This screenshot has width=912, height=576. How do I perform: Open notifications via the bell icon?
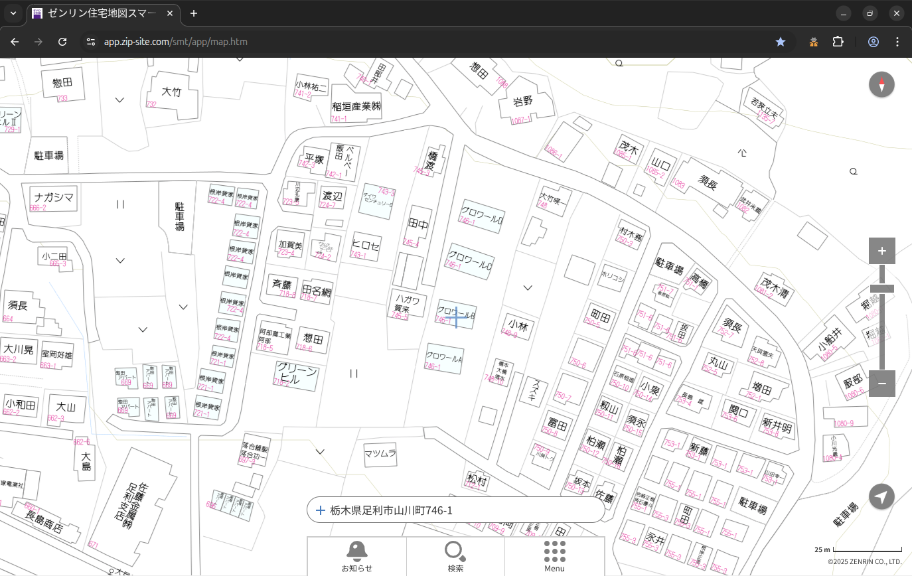coord(356,556)
